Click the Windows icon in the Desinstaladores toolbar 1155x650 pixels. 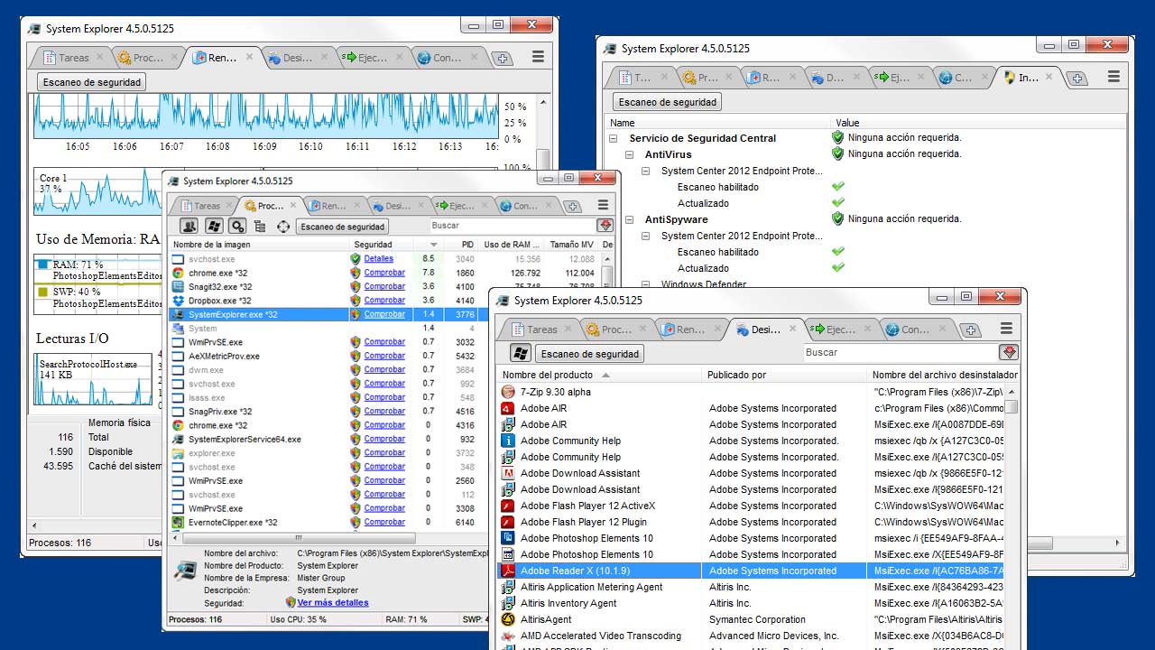pos(520,354)
